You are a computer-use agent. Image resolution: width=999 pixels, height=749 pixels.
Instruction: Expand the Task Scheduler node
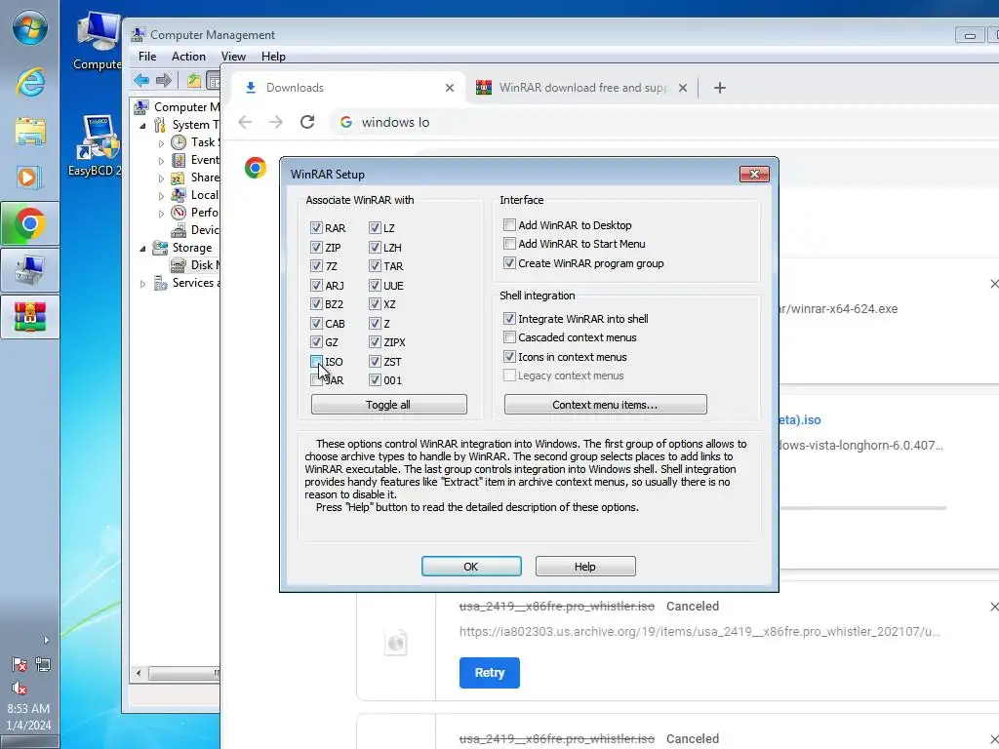(x=161, y=143)
